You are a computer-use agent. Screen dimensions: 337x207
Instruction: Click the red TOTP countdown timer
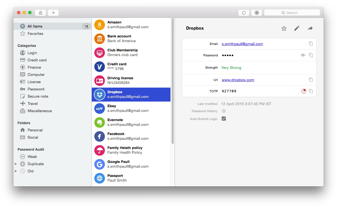(x=304, y=91)
